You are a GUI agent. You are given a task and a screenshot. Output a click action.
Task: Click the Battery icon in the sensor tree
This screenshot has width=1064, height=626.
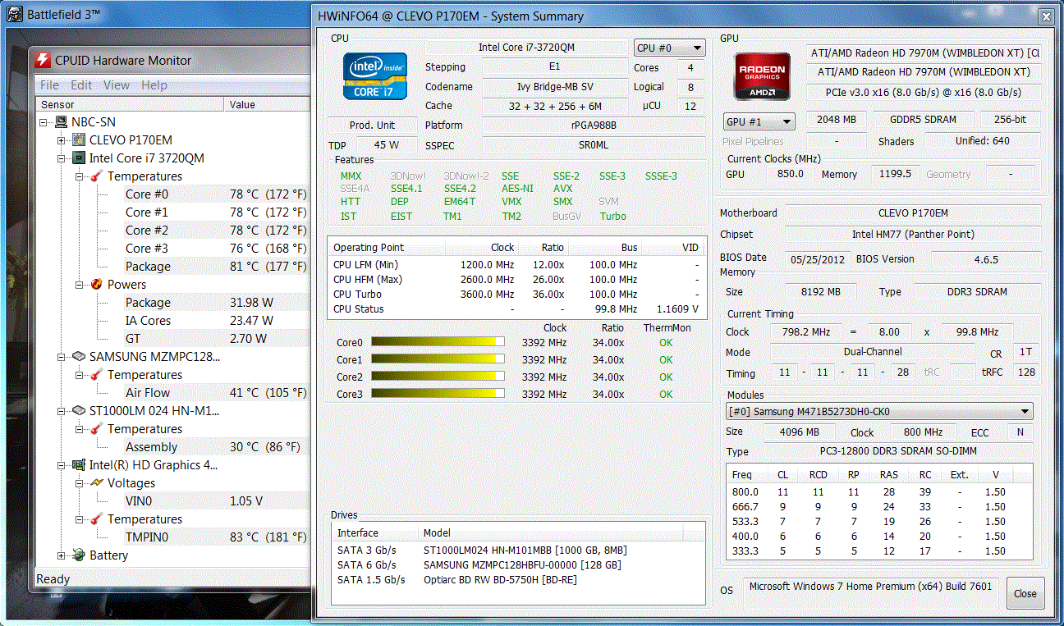(x=79, y=555)
